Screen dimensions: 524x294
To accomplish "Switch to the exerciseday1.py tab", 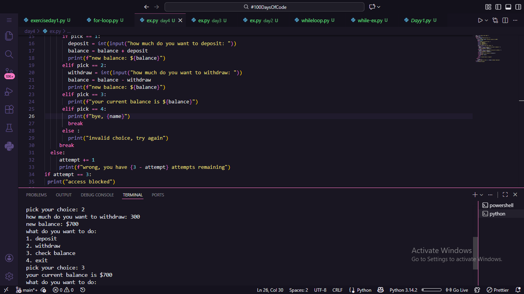I will [x=47, y=20].
